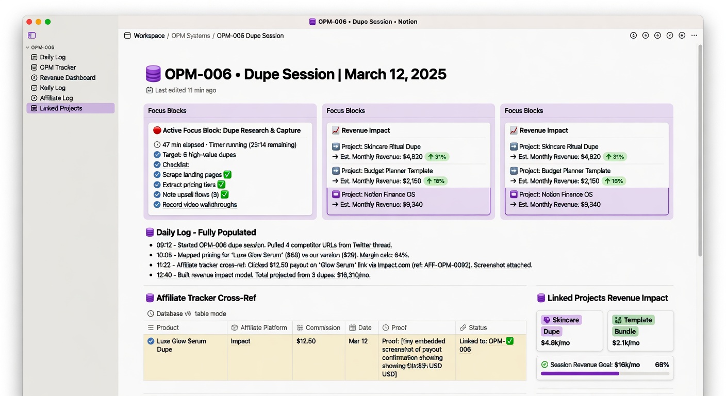Sort by the Product column header
The image size is (726, 396).
tap(185, 327)
